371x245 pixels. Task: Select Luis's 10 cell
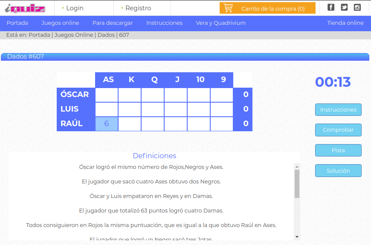199,109
